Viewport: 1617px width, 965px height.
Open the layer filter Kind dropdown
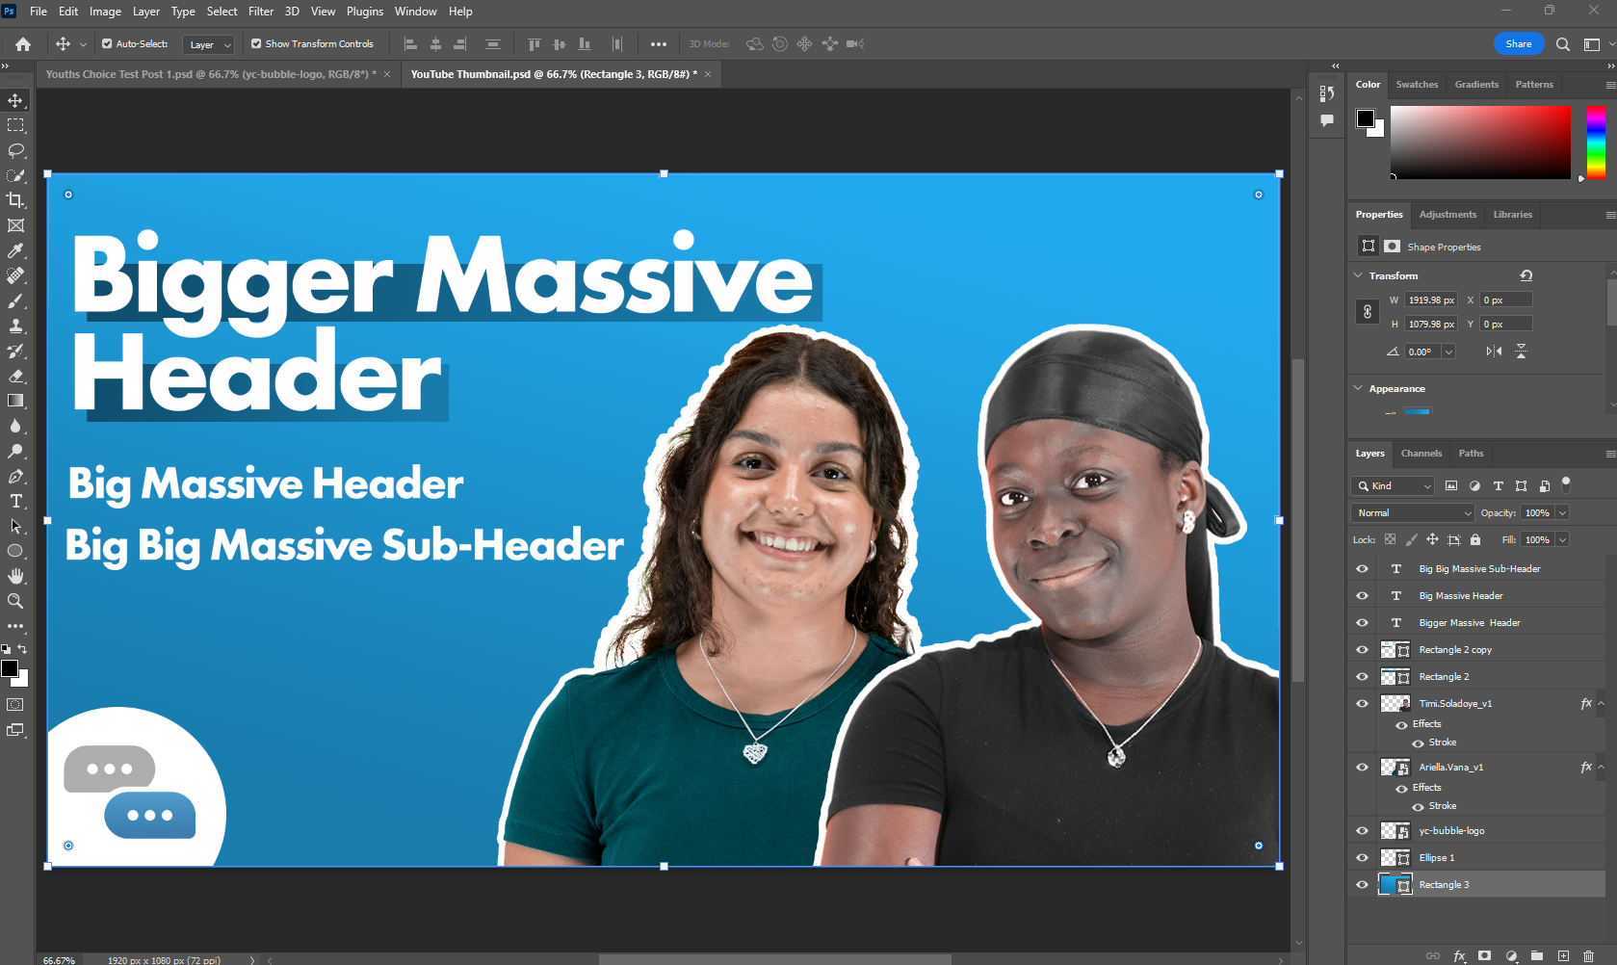pyautogui.click(x=1393, y=486)
